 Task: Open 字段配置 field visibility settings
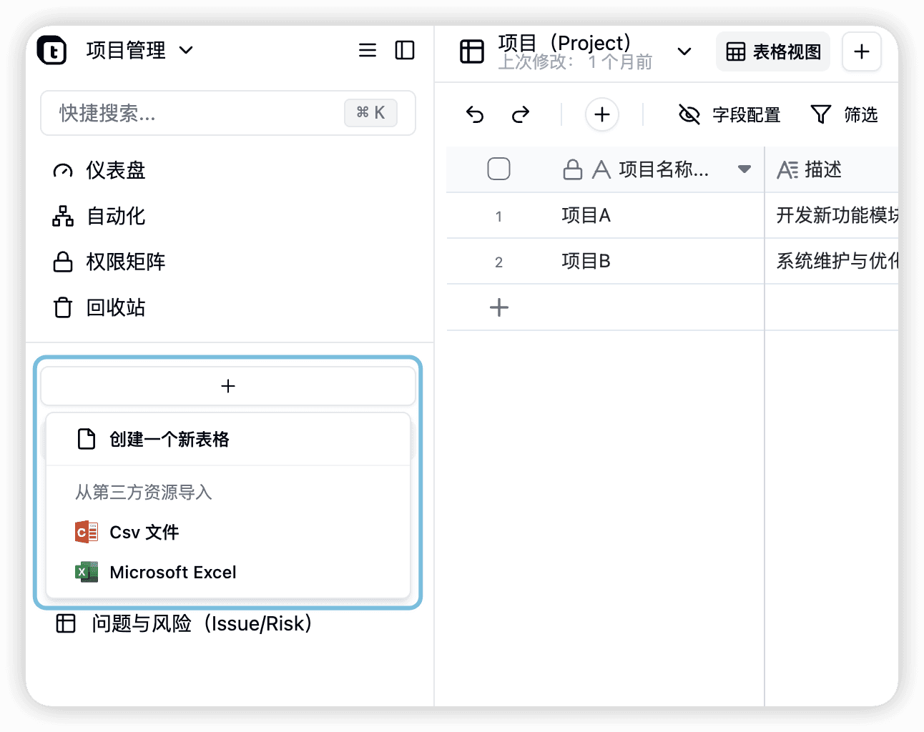tap(729, 114)
